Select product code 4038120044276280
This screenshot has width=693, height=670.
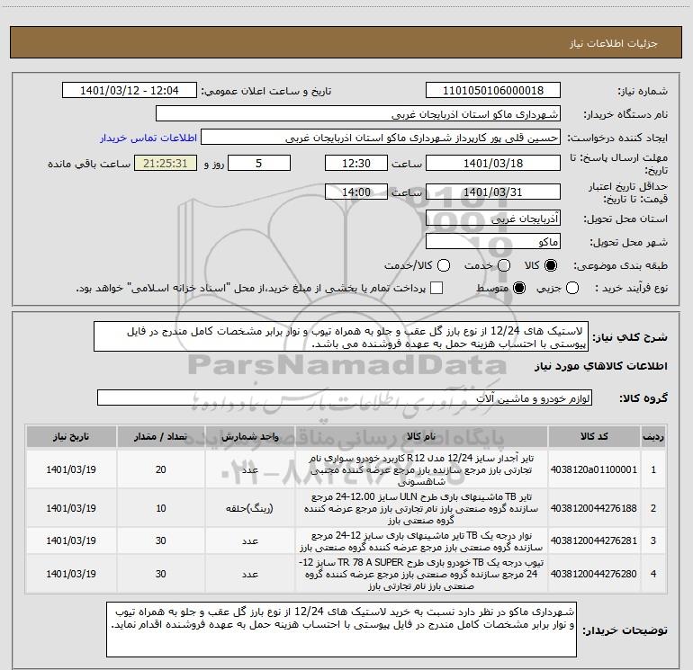point(594,574)
